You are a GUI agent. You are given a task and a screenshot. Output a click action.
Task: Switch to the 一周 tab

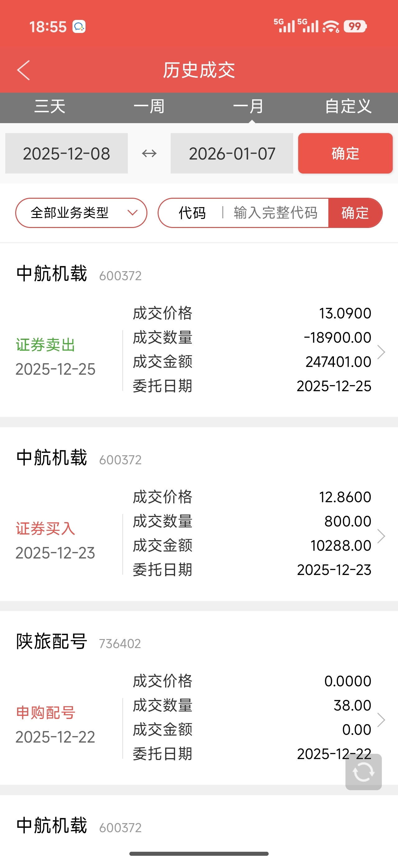click(x=149, y=107)
